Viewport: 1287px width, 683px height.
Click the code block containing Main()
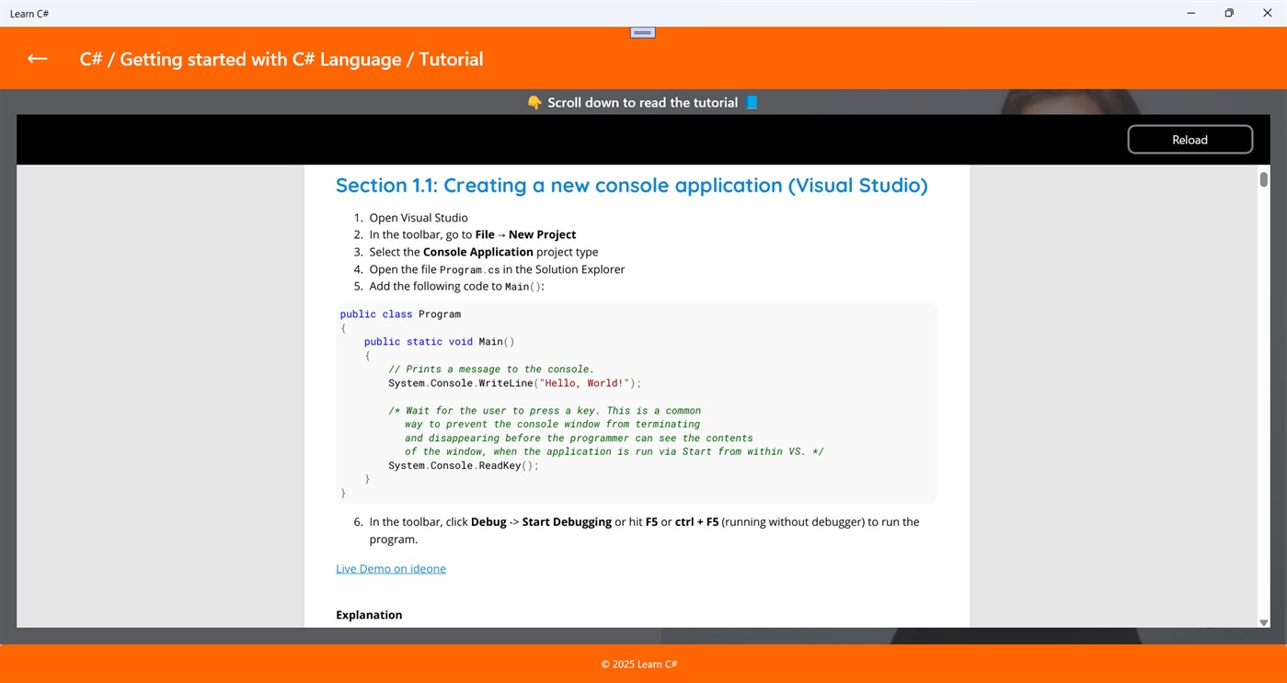click(635, 403)
